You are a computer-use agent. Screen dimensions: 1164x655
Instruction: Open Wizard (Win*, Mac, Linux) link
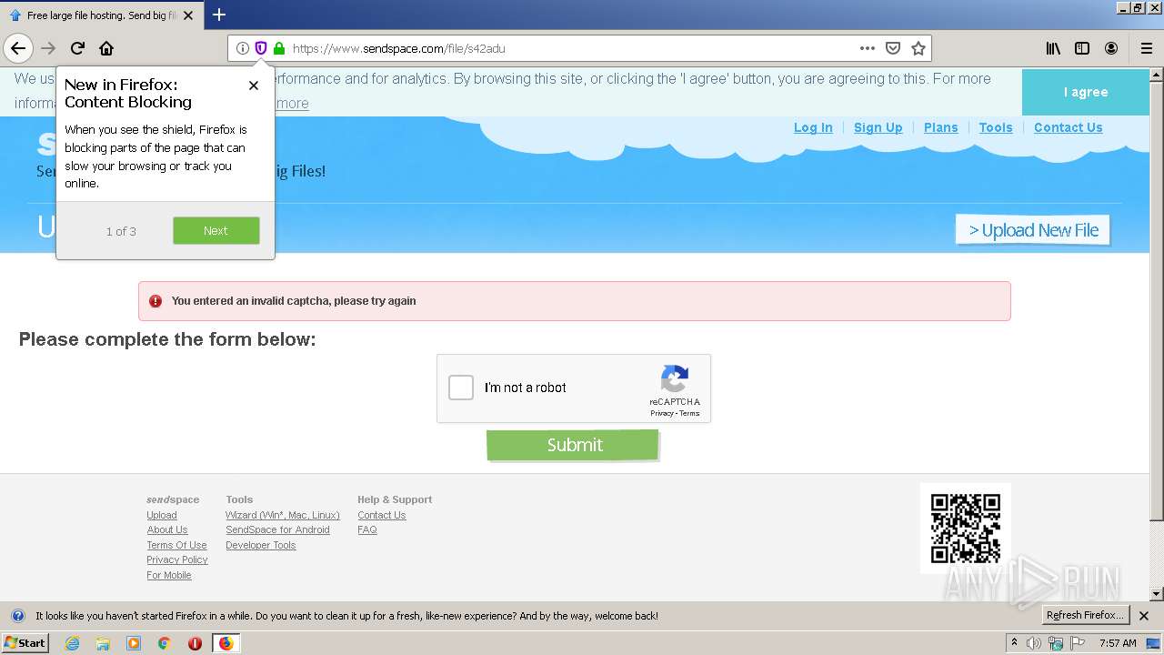pyautogui.click(x=283, y=515)
